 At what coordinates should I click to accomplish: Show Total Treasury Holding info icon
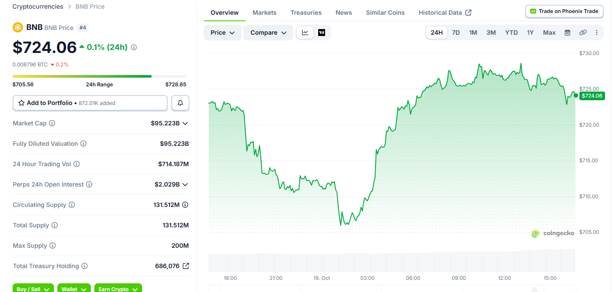85,266
